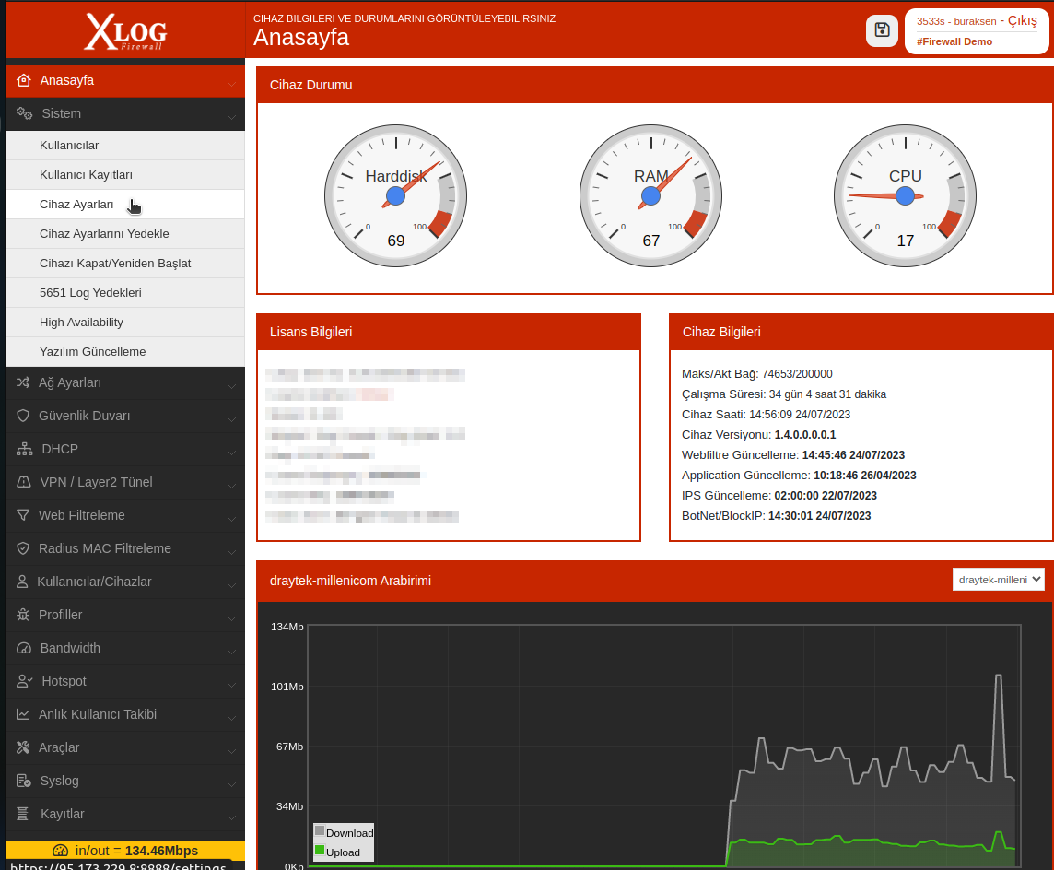Click the Çalışma Süresi uptime line
The height and width of the screenshot is (870, 1054).
(784, 394)
